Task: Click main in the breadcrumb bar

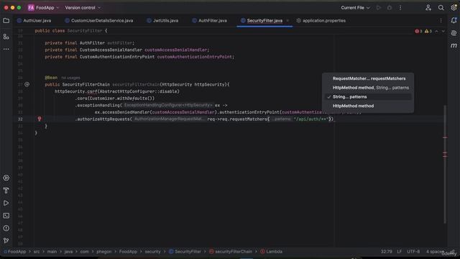Action: click(x=52, y=252)
